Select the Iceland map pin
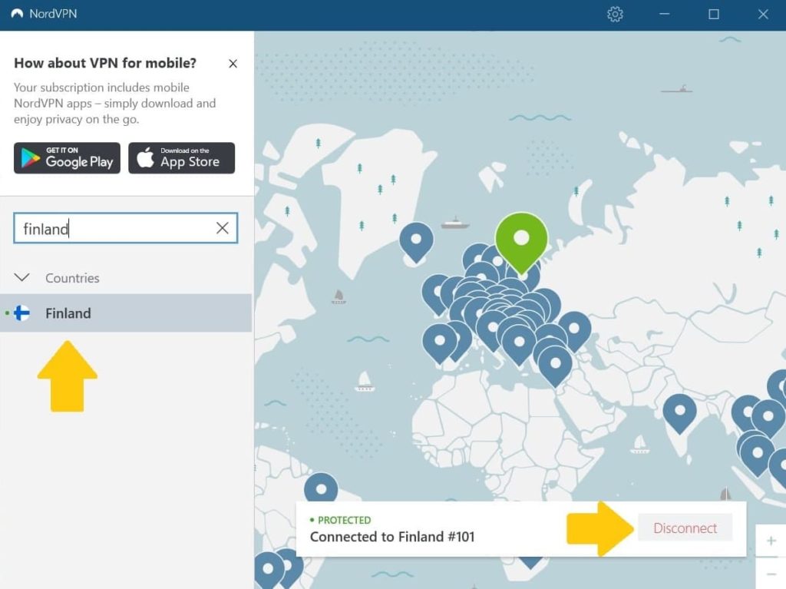Screen dimensions: 786x589 point(416,243)
